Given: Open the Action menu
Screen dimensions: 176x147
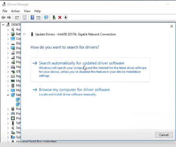Looking at the screenshot, I should [15, 11].
